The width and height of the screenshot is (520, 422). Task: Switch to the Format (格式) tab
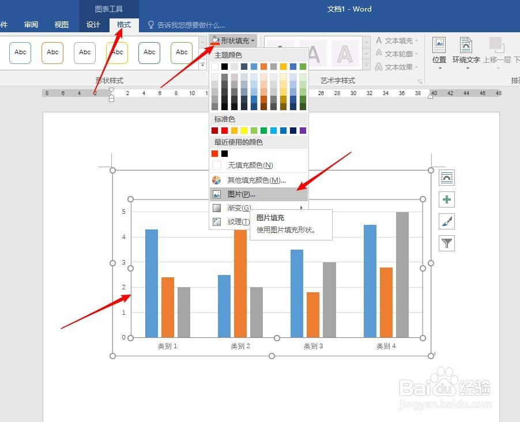coord(124,25)
